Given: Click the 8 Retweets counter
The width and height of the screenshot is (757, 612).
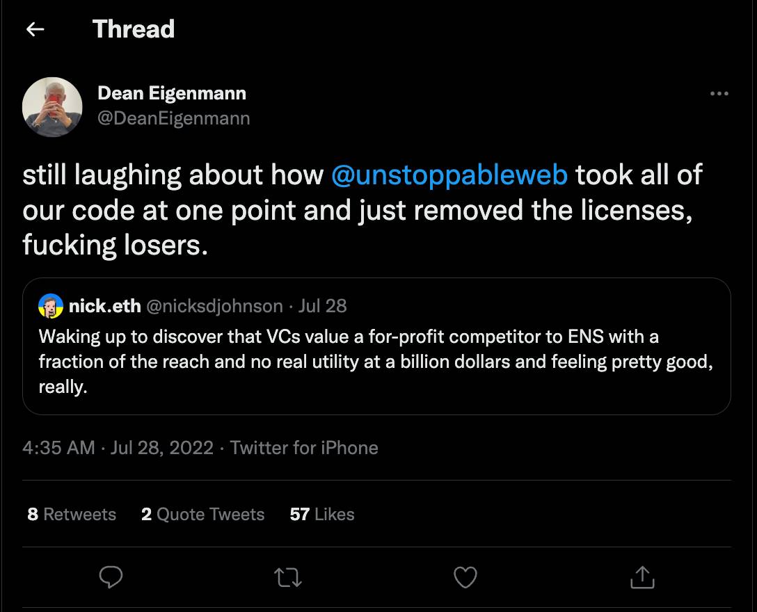Looking at the screenshot, I should pos(71,514).
